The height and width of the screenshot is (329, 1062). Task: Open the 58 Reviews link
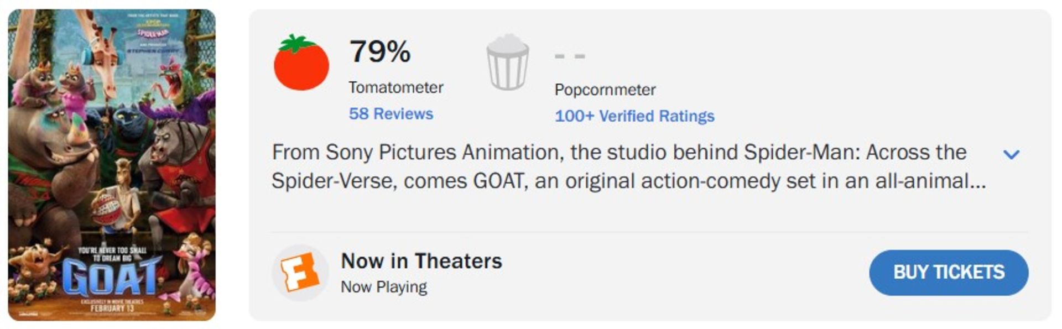[391, 114]
